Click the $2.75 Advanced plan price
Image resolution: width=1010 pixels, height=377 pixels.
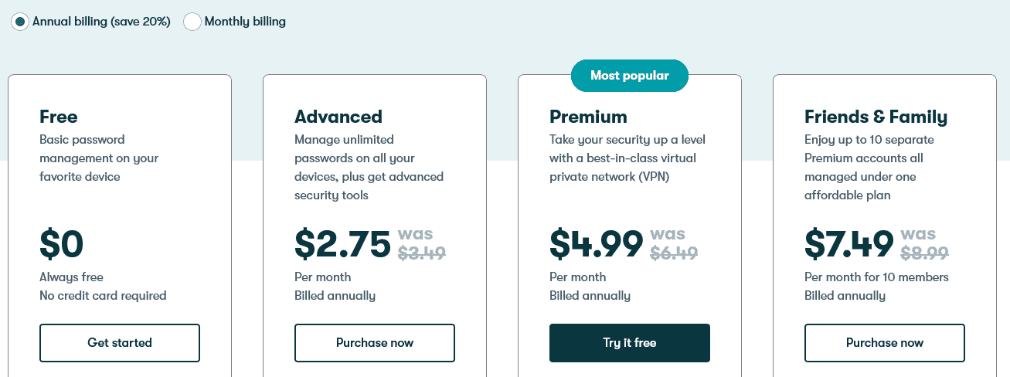342,244
